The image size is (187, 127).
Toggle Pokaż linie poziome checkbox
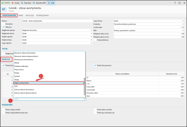95,65
